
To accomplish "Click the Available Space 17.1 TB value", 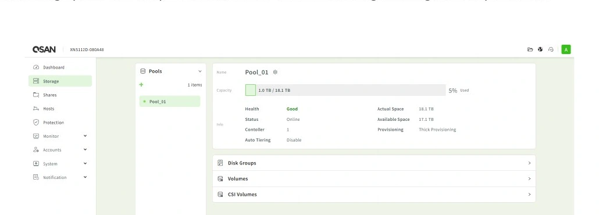I will (x=426, y=119).
